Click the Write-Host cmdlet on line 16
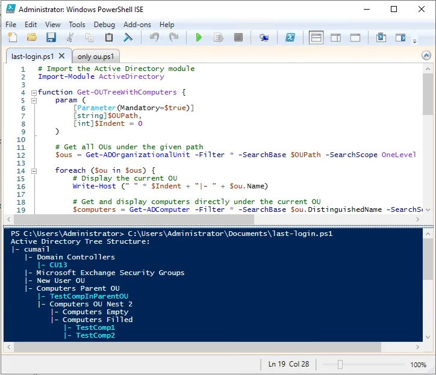 click(x=95, y=186)
